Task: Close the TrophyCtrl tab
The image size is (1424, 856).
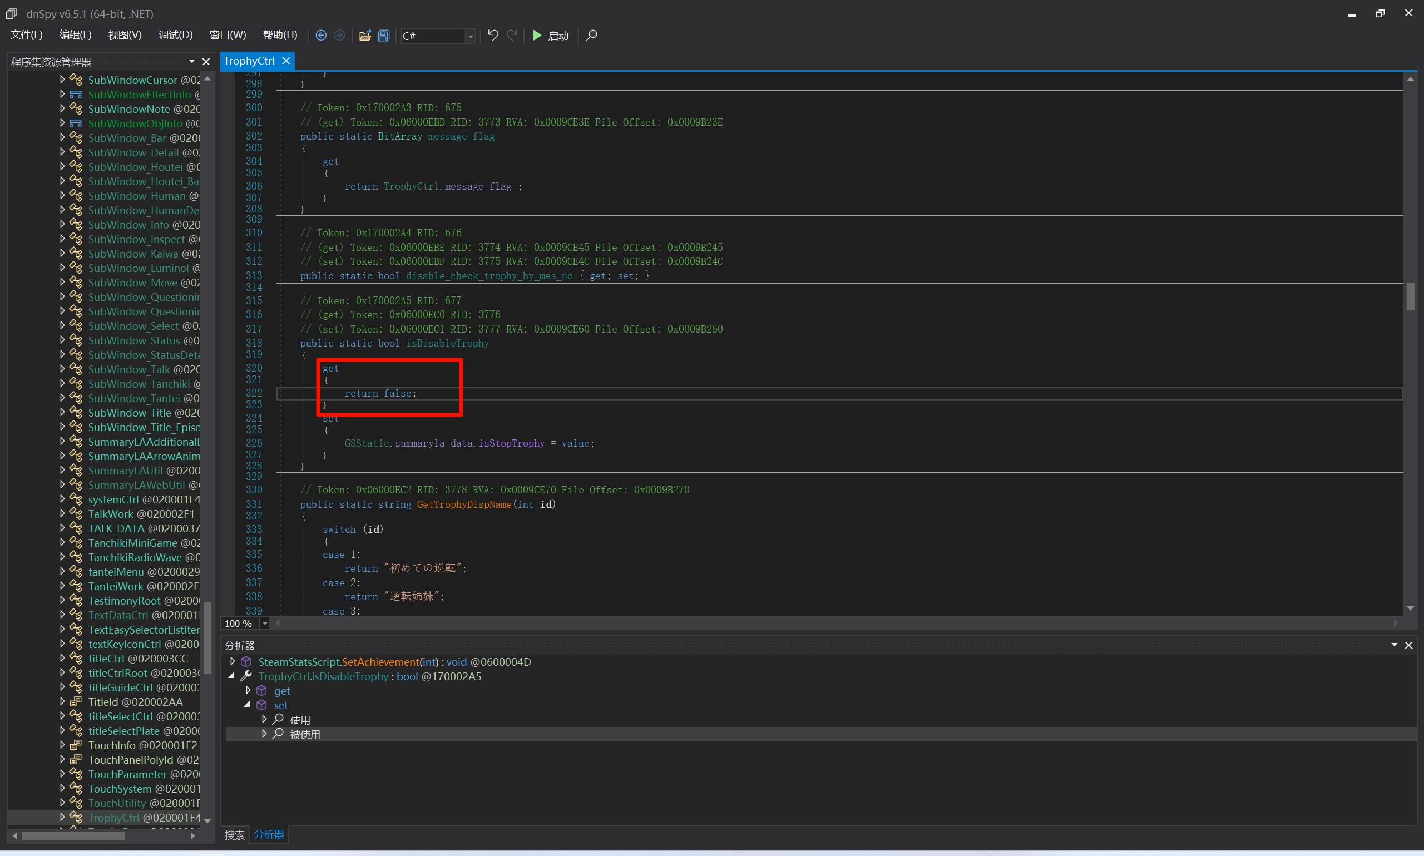Action: 286,61
